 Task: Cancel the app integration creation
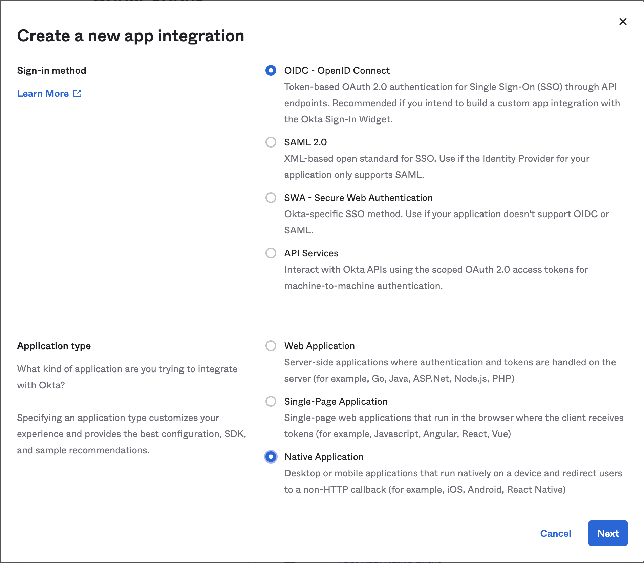click(555, 533)
